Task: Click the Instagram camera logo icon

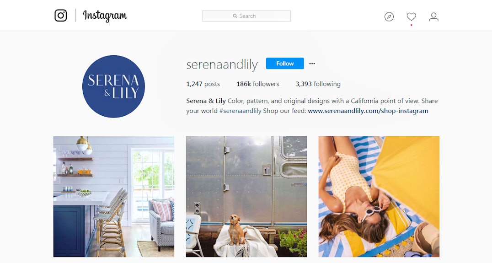Action: click(x=60, y=16)
